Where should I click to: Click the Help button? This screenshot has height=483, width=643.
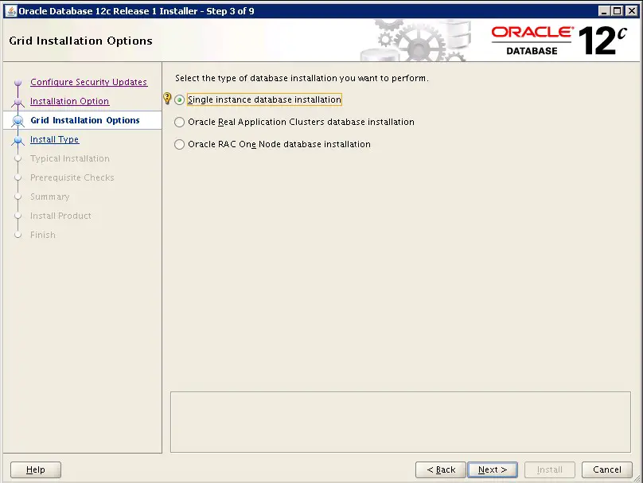pos(36,469)
